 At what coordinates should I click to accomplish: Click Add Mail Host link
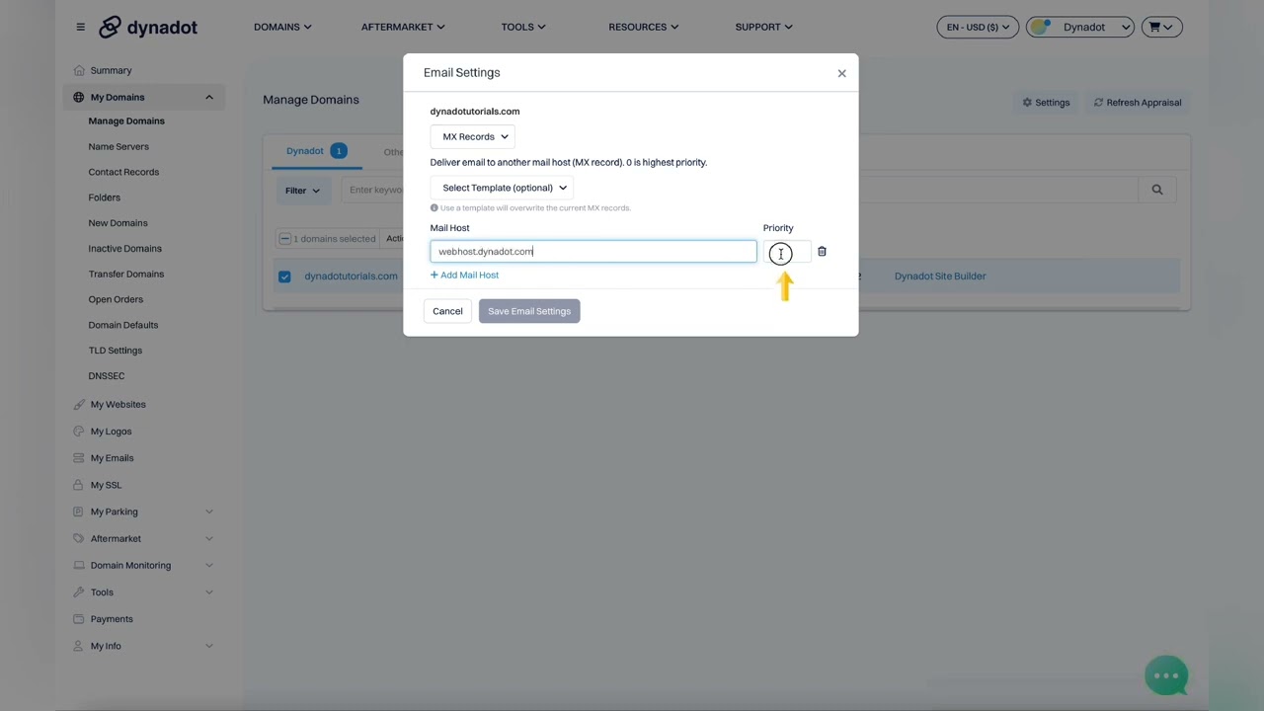pos(464,276)
